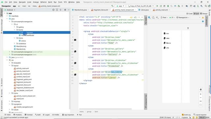This screenshot has height=119, width=211.
Task: Zoom in the preview with plus icon
Action: click(201, 94)
